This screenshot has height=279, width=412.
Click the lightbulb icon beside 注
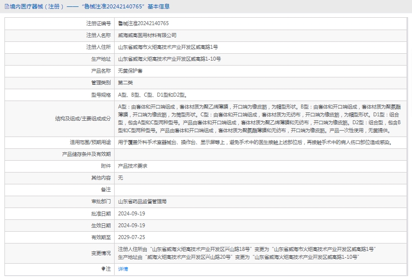coord(103,269)
